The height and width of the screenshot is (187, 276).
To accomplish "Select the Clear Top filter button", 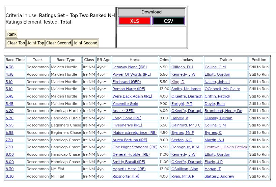I will [x=16, y=43].
